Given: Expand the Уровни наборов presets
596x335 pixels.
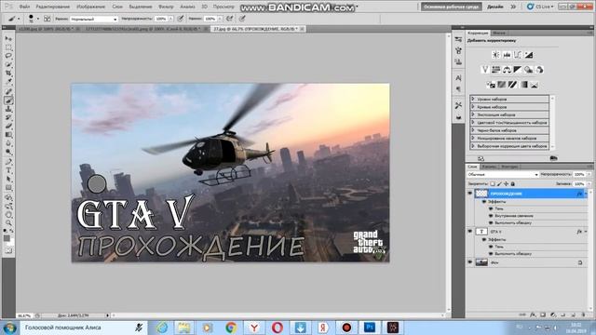Looking at the screenshot, I should click(x=473, y=99).
